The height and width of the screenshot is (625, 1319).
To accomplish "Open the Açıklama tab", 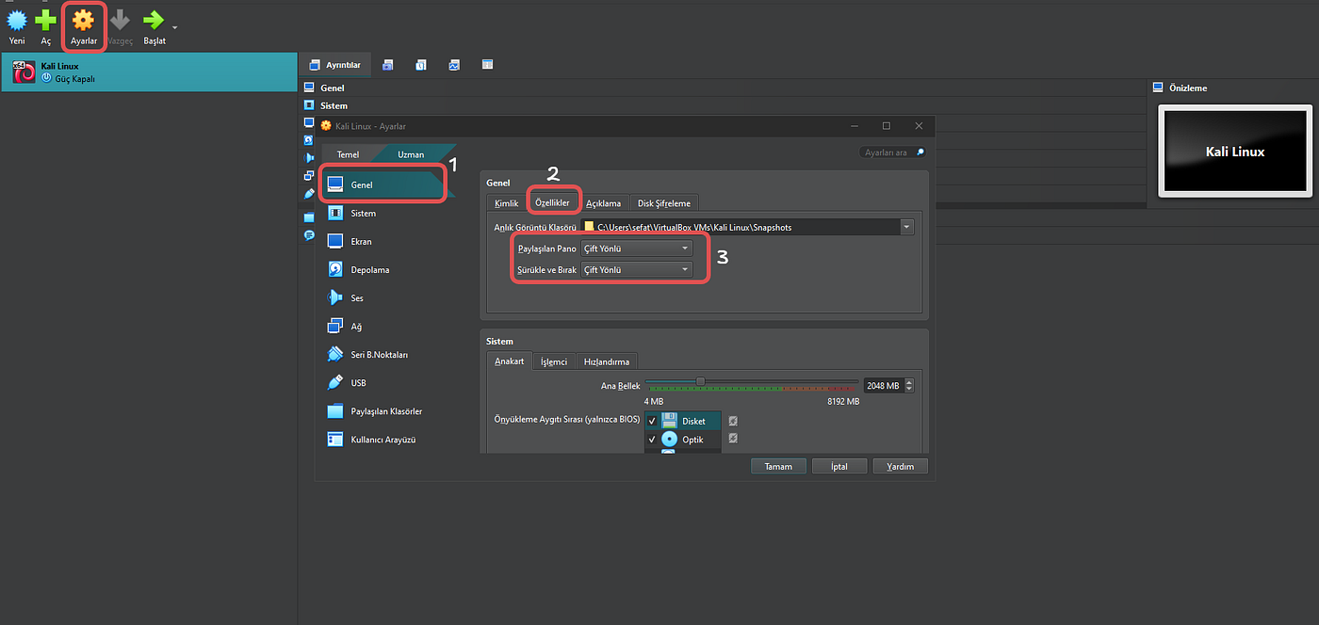I will pos(604,203).
